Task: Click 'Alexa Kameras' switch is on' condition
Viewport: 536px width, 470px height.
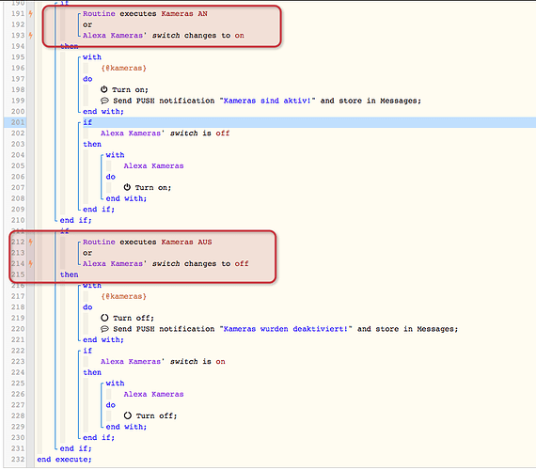Action: pyautogui.click(x=163, y=362)
